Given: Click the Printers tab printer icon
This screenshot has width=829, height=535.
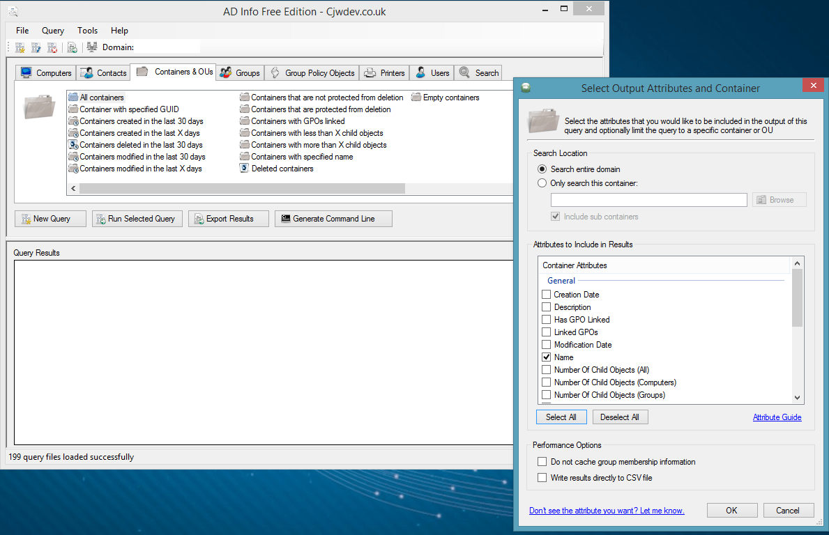Looking at the screenshot, I should [x=370, y=72].
